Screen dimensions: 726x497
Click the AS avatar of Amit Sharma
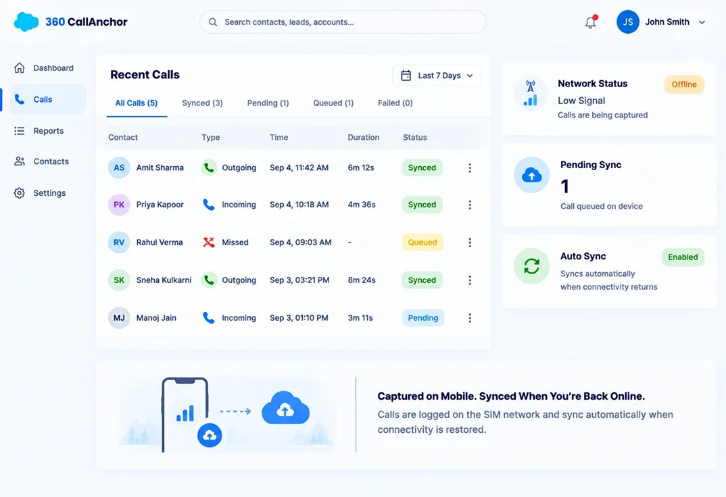119,168
